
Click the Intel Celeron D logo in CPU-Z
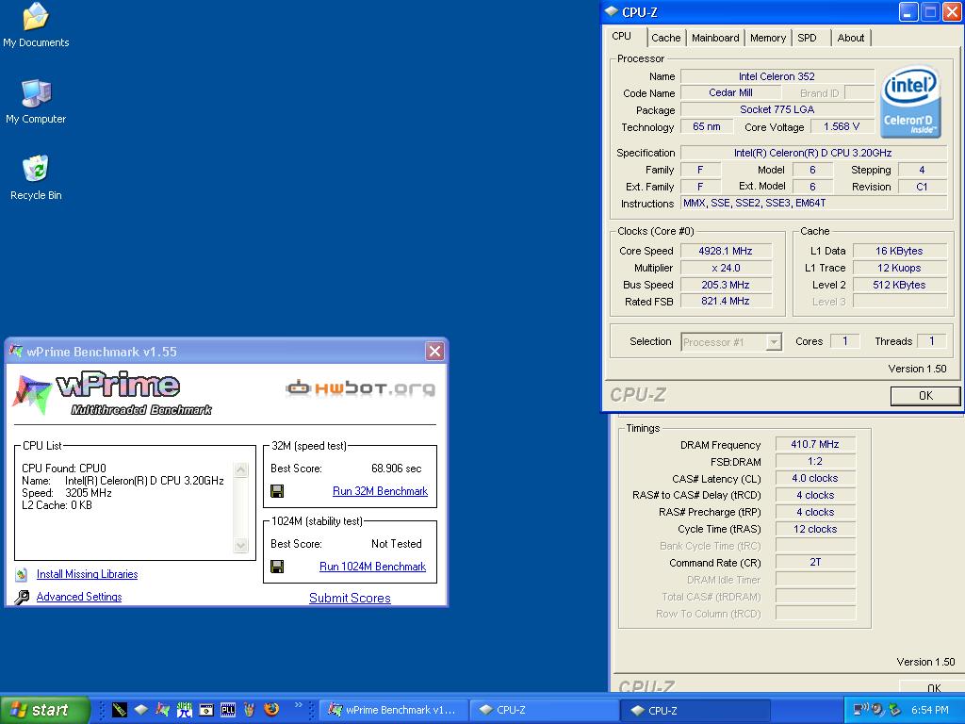click(911, 102)
